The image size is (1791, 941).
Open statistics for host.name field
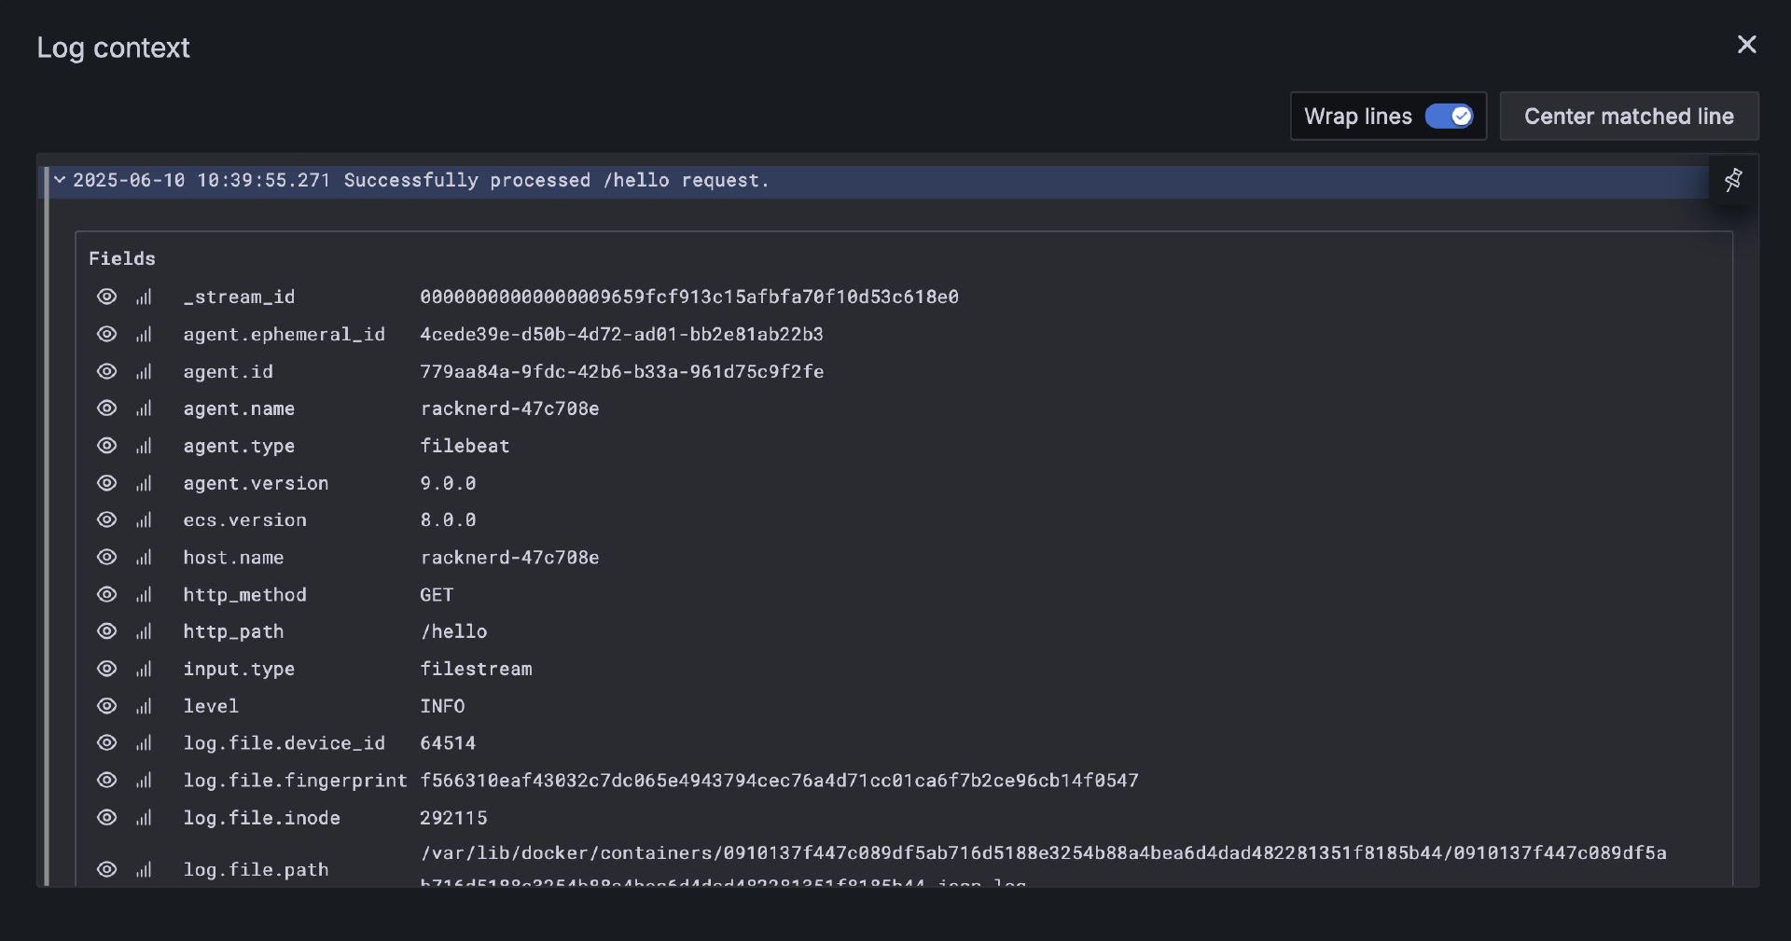(x=144, y=558)
